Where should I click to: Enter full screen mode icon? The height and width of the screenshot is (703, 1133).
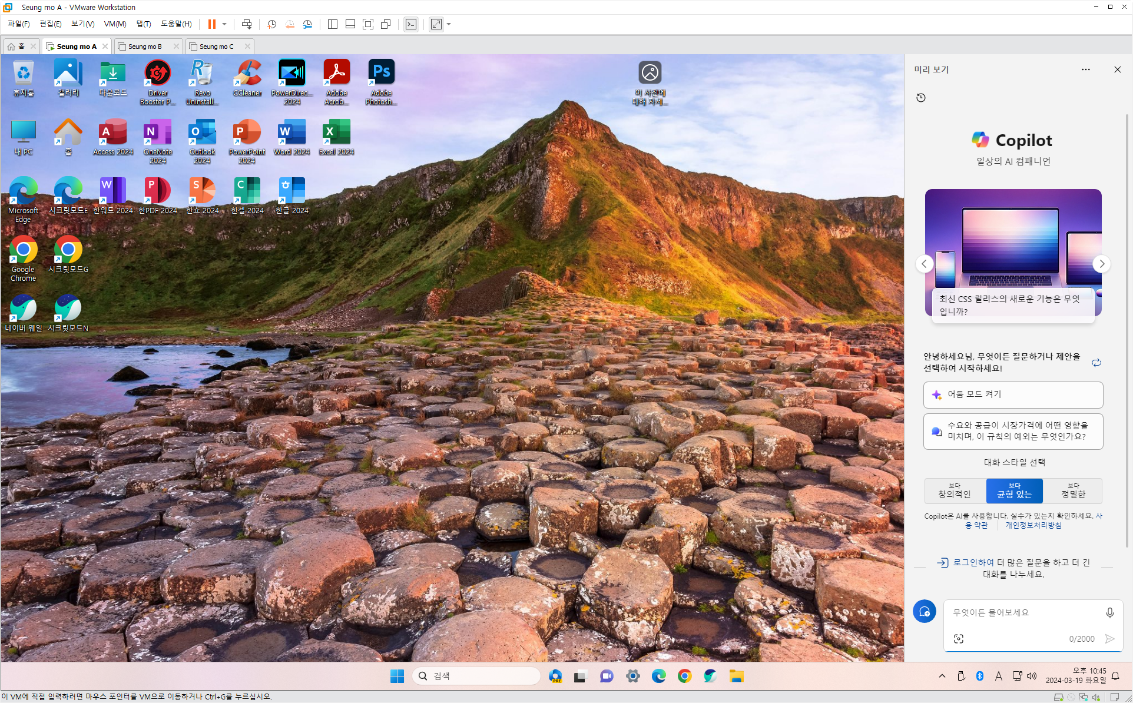click(368, 24)
